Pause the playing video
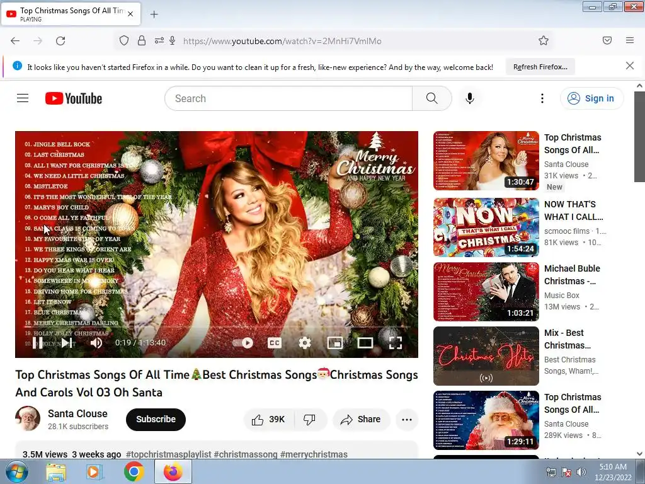This screenshot has width=645, height=484. (37, 342)
